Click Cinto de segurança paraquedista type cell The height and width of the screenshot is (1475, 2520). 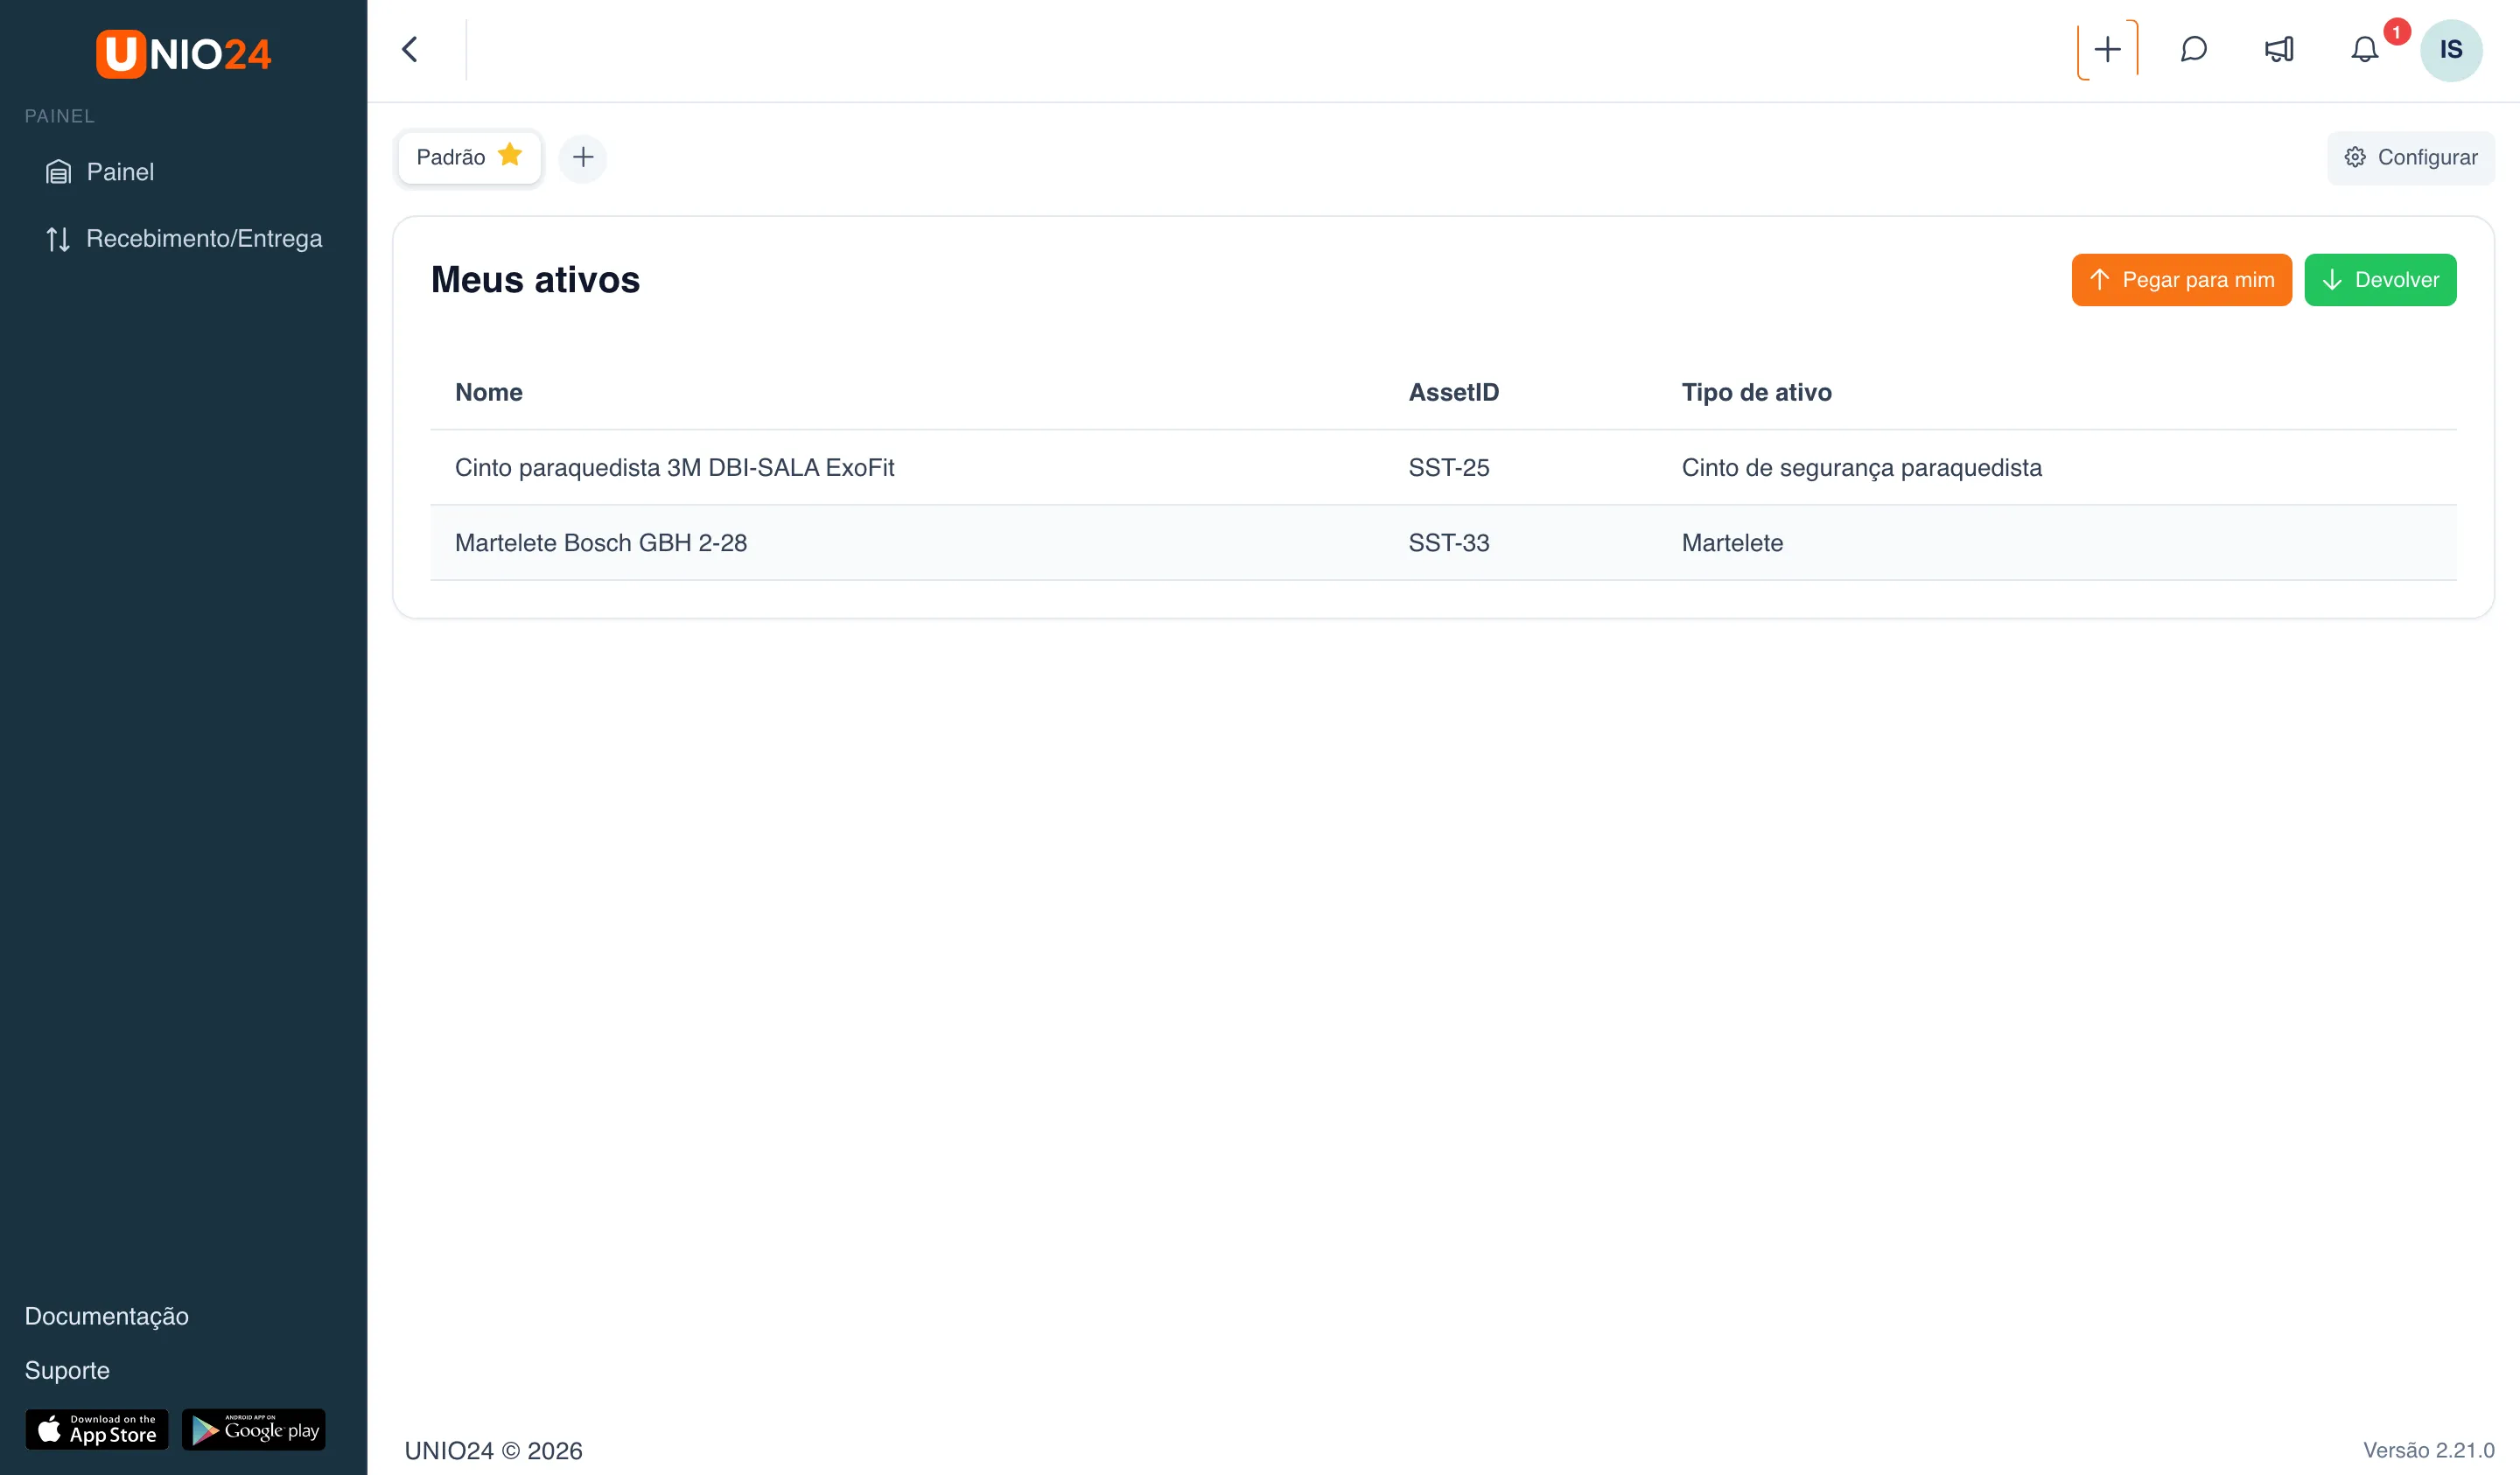[1861, 468]
